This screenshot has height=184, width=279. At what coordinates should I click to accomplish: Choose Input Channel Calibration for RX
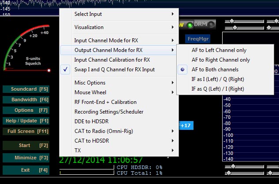coord(119,60)
